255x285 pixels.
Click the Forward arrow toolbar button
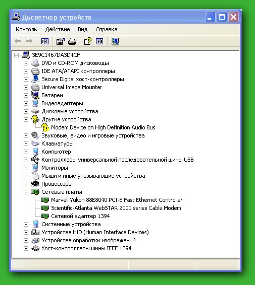coord(29,41)
